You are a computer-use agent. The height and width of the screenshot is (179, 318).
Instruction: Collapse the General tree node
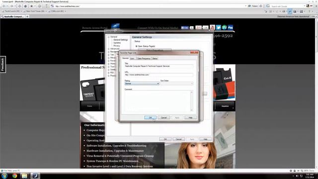pos(109,37)
